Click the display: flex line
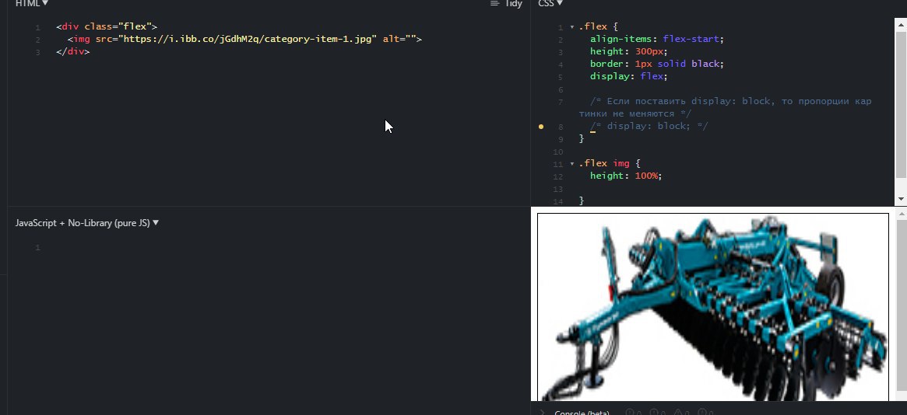This screenshot has width=907, height=415. tap(629, 76)
